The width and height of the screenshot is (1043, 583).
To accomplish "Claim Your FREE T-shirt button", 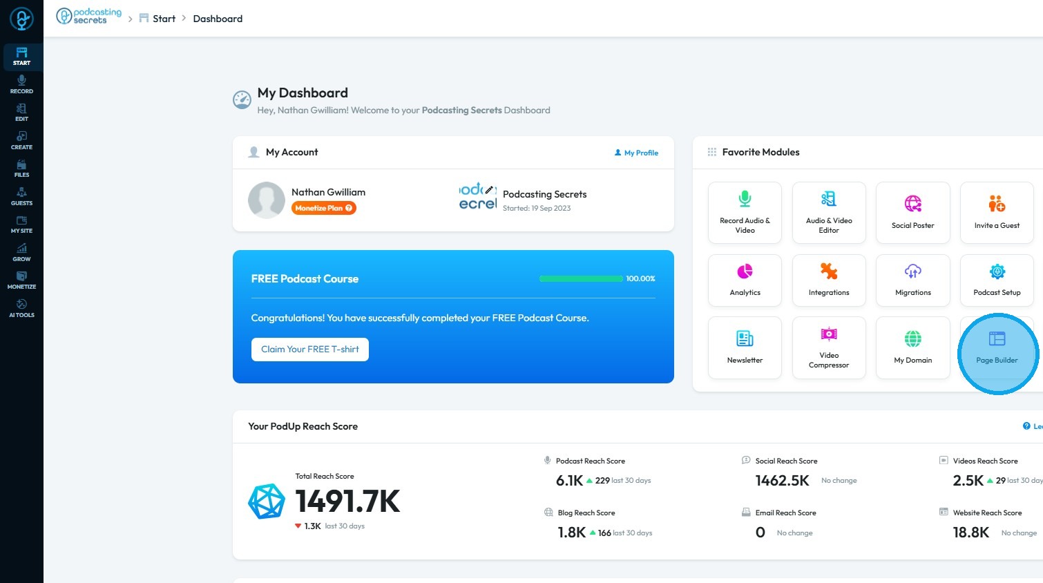I will [310, 350].
